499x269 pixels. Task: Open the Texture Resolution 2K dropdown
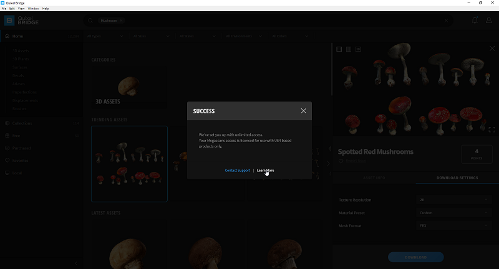pyautogui.click(x=454, y=200)
